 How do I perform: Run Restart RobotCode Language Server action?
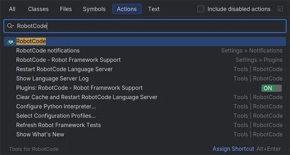click(145, 69)
